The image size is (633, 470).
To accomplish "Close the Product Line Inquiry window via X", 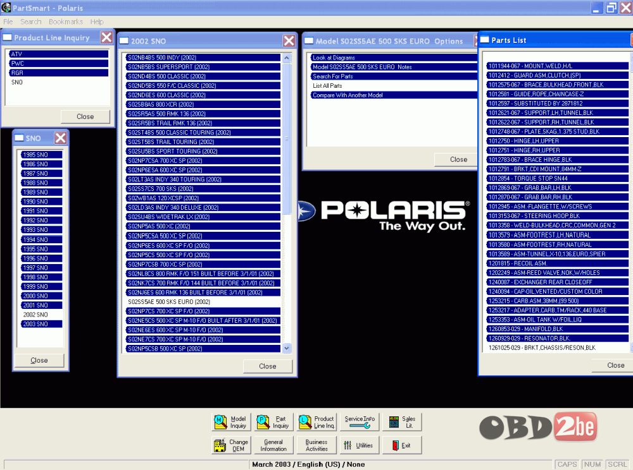I will tap(106, 37).
